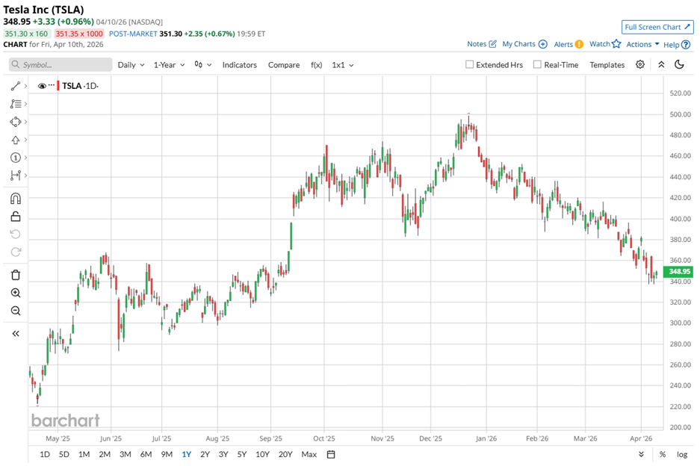Image resolution: width=700 pixels, height=466 pixels.
Task: Delete drawings with the trash icon
Action: 15,275
